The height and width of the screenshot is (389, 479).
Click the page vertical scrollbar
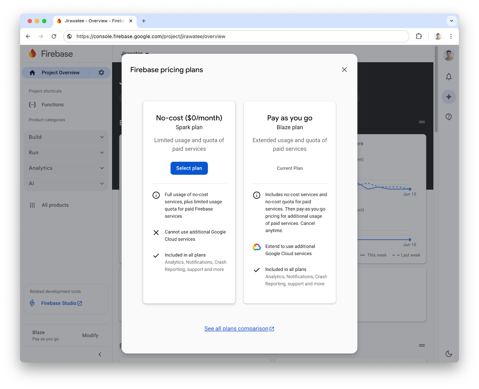click(436, 89)
